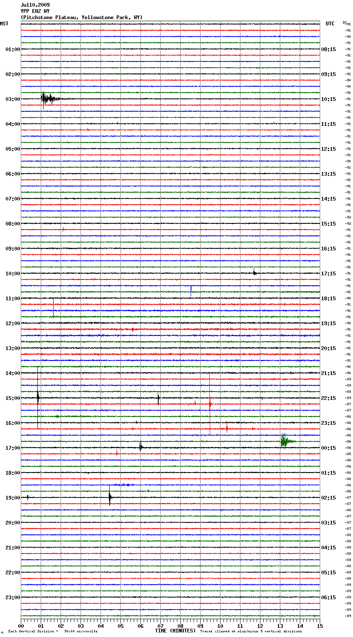Select the station code YPP EHZ WY
This screenshot has height=637, width=353.
pyautogui.click(x=35, y=11)
